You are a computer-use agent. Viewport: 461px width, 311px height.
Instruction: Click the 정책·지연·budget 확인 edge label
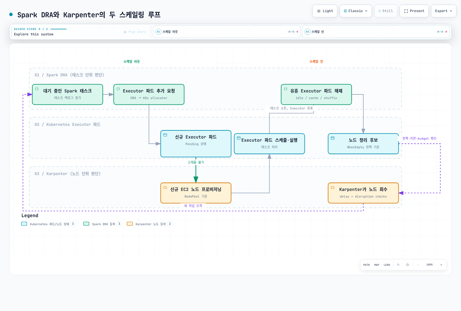420,139
